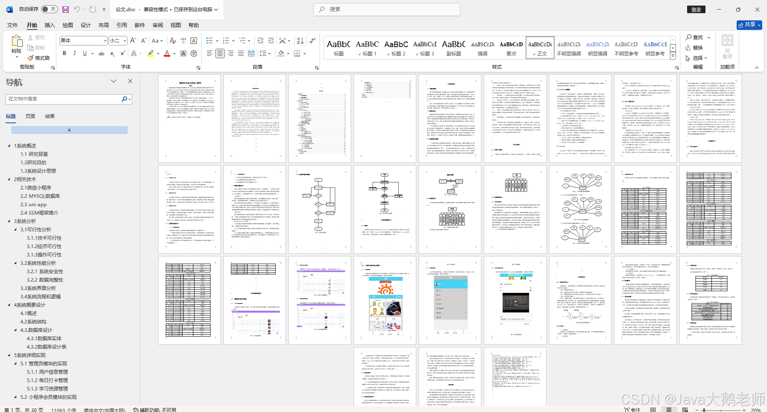This screenshot has width=767, height=412.
Task: Switch to the 插入 ribbon tab
Action: click(50, 25)
